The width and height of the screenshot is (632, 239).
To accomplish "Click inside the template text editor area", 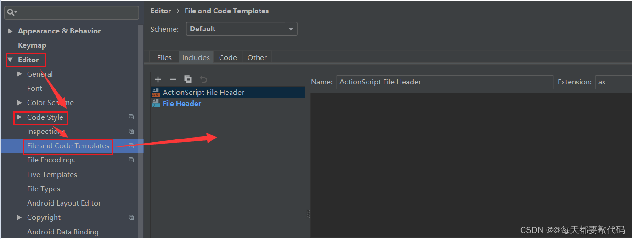I will coord(471,165).
